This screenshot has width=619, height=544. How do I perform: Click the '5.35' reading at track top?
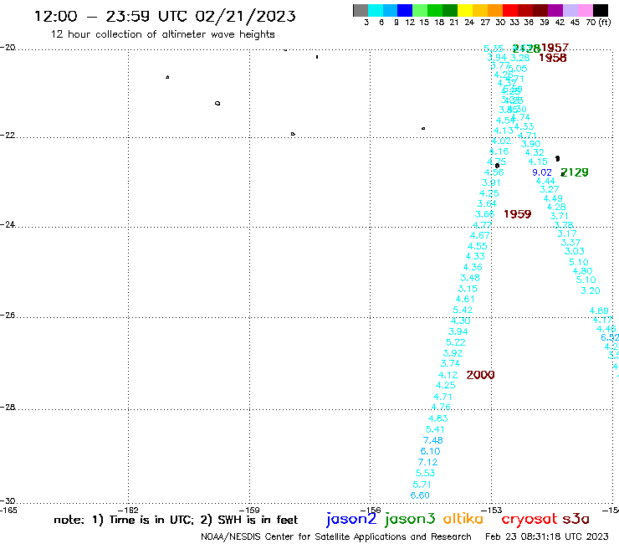tap(494, 49)
